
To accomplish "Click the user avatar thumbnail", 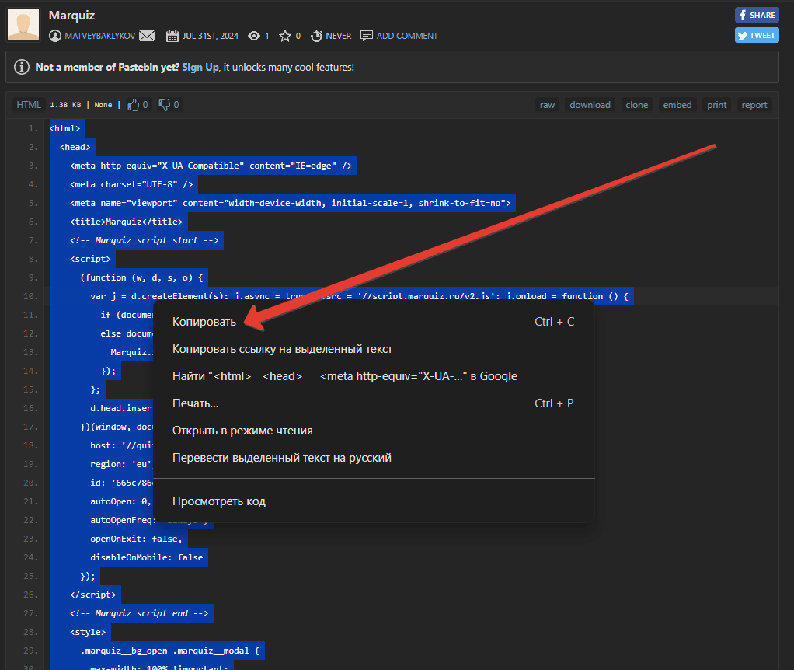I will tap(23, 25).
